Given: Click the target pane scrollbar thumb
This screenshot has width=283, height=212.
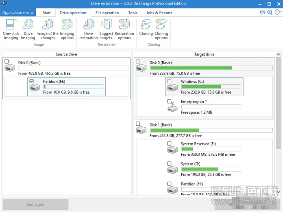Looking at the screenshot, I should pos(279,103).
